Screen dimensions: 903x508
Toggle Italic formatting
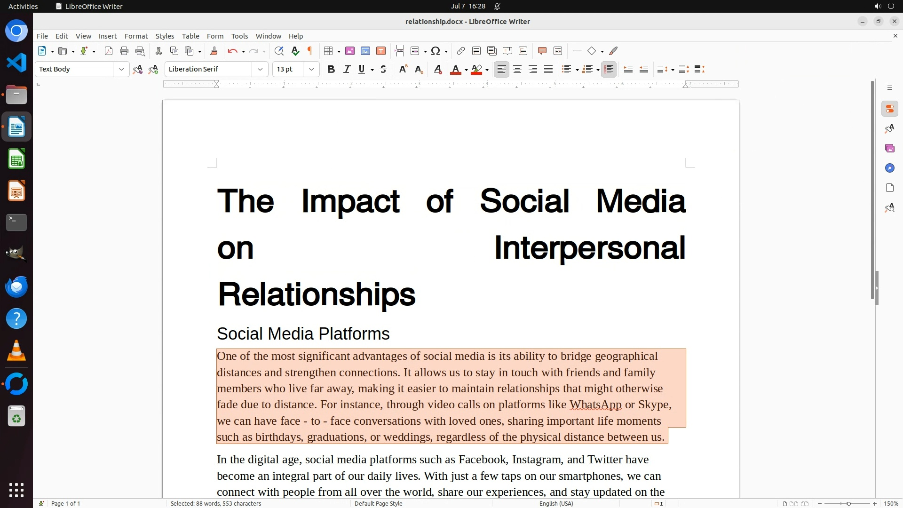pos(347,69)
